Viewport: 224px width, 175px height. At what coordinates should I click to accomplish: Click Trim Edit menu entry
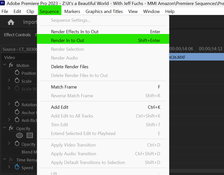point(103,125)
